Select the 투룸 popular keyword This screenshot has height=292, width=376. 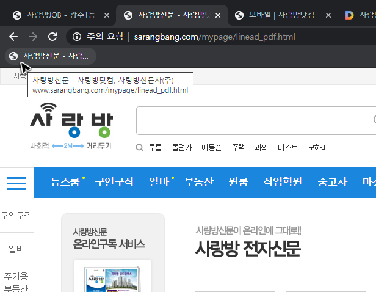[x=155, y=147]
